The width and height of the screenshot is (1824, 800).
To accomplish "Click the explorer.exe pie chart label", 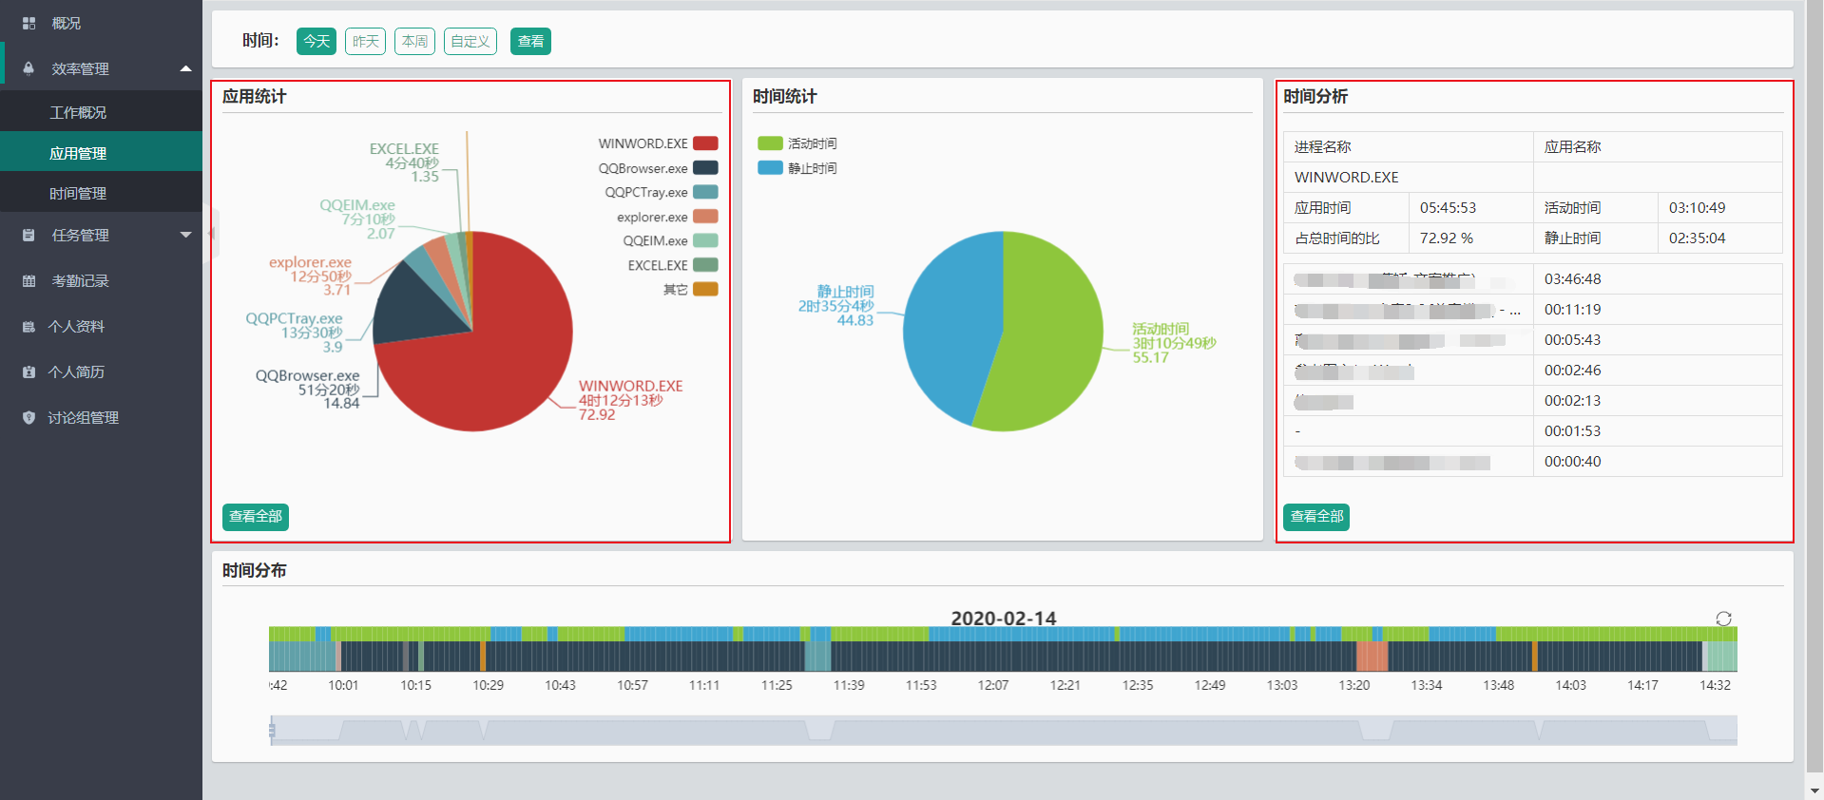I will (x=310, y=276).
